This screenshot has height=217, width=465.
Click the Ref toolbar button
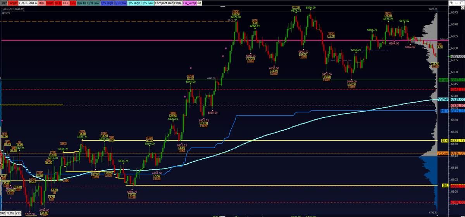pos(3,3)
